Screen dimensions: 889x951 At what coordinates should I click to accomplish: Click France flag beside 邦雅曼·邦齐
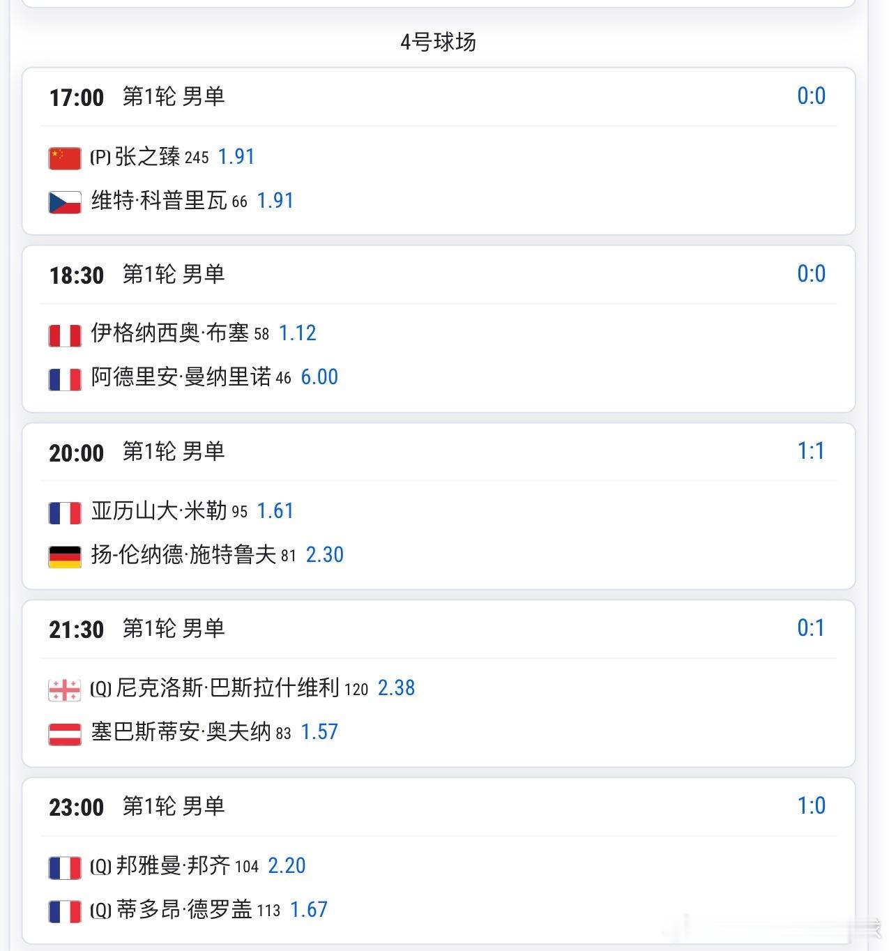[x=64, y=868]
